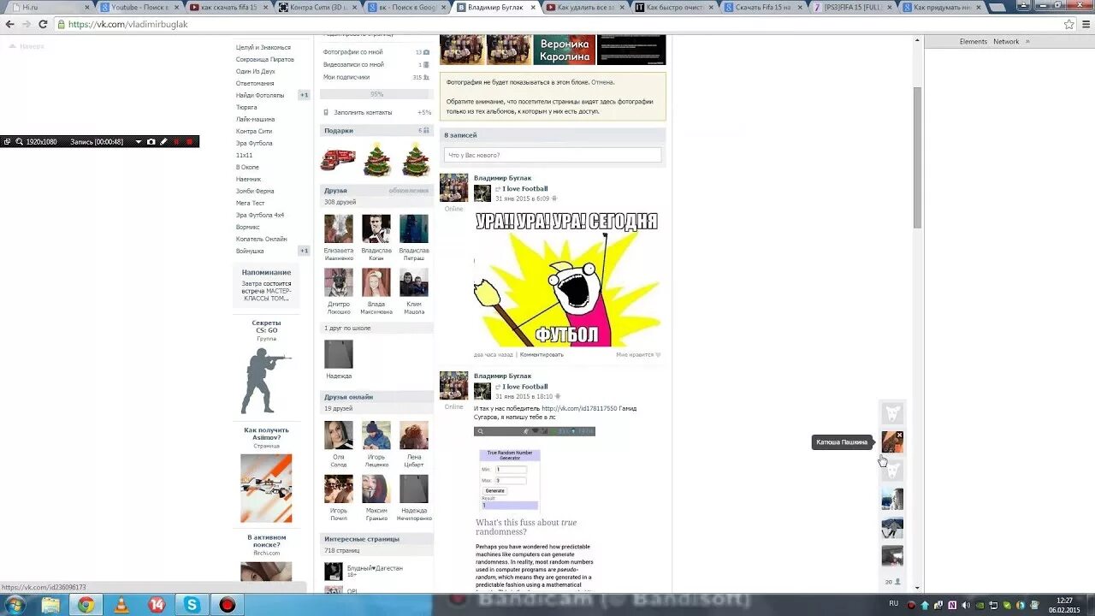Screen dimensions: 1095x616
Task: Open the Секреты CS: GO ad
Action: tap(266, 368)
